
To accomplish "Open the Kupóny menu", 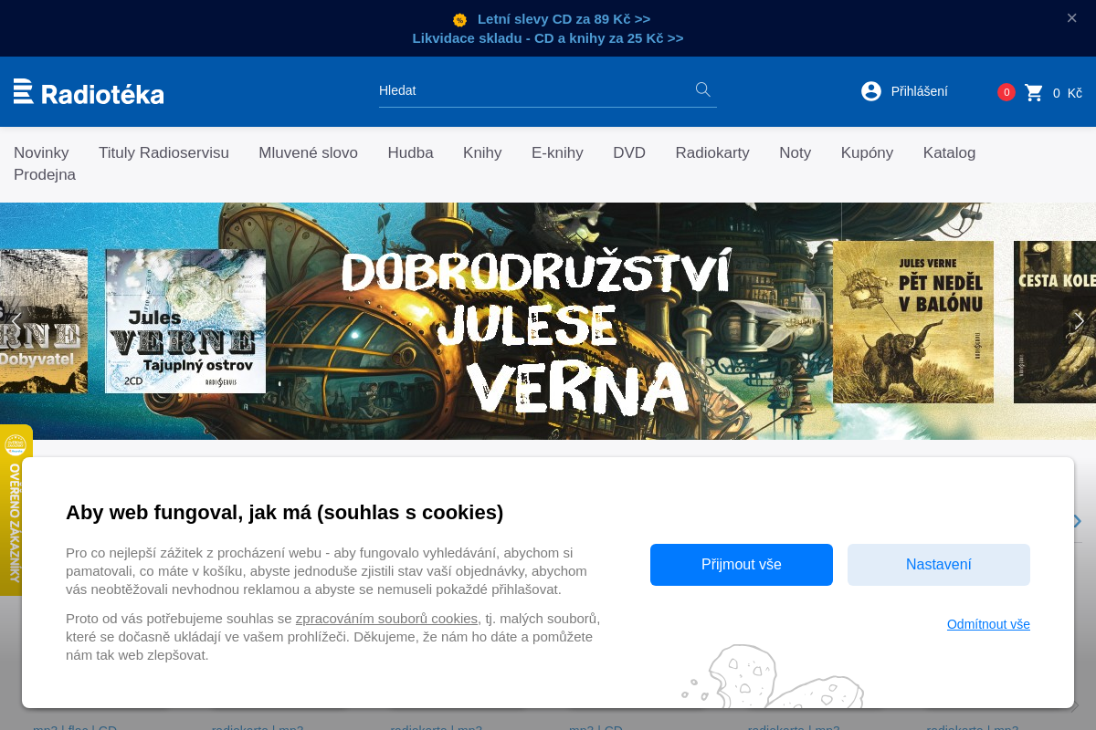I will pyautogui.click(x=867, y=152).
